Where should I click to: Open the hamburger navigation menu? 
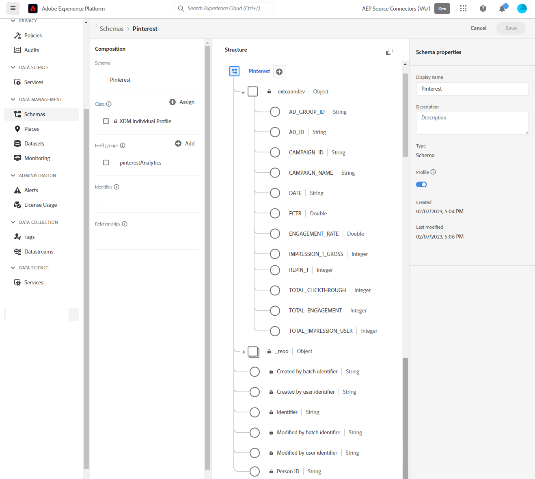13,8
